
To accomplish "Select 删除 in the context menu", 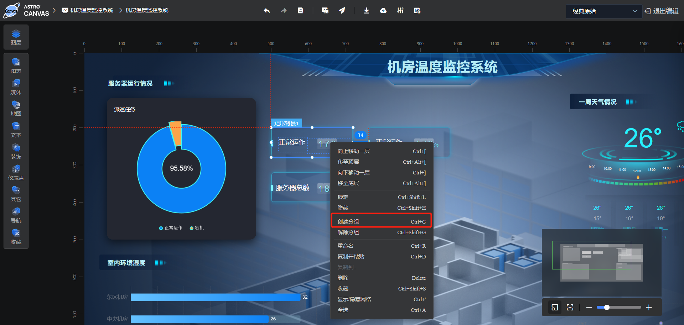I will pyautogui.click(x=381, y=278).
